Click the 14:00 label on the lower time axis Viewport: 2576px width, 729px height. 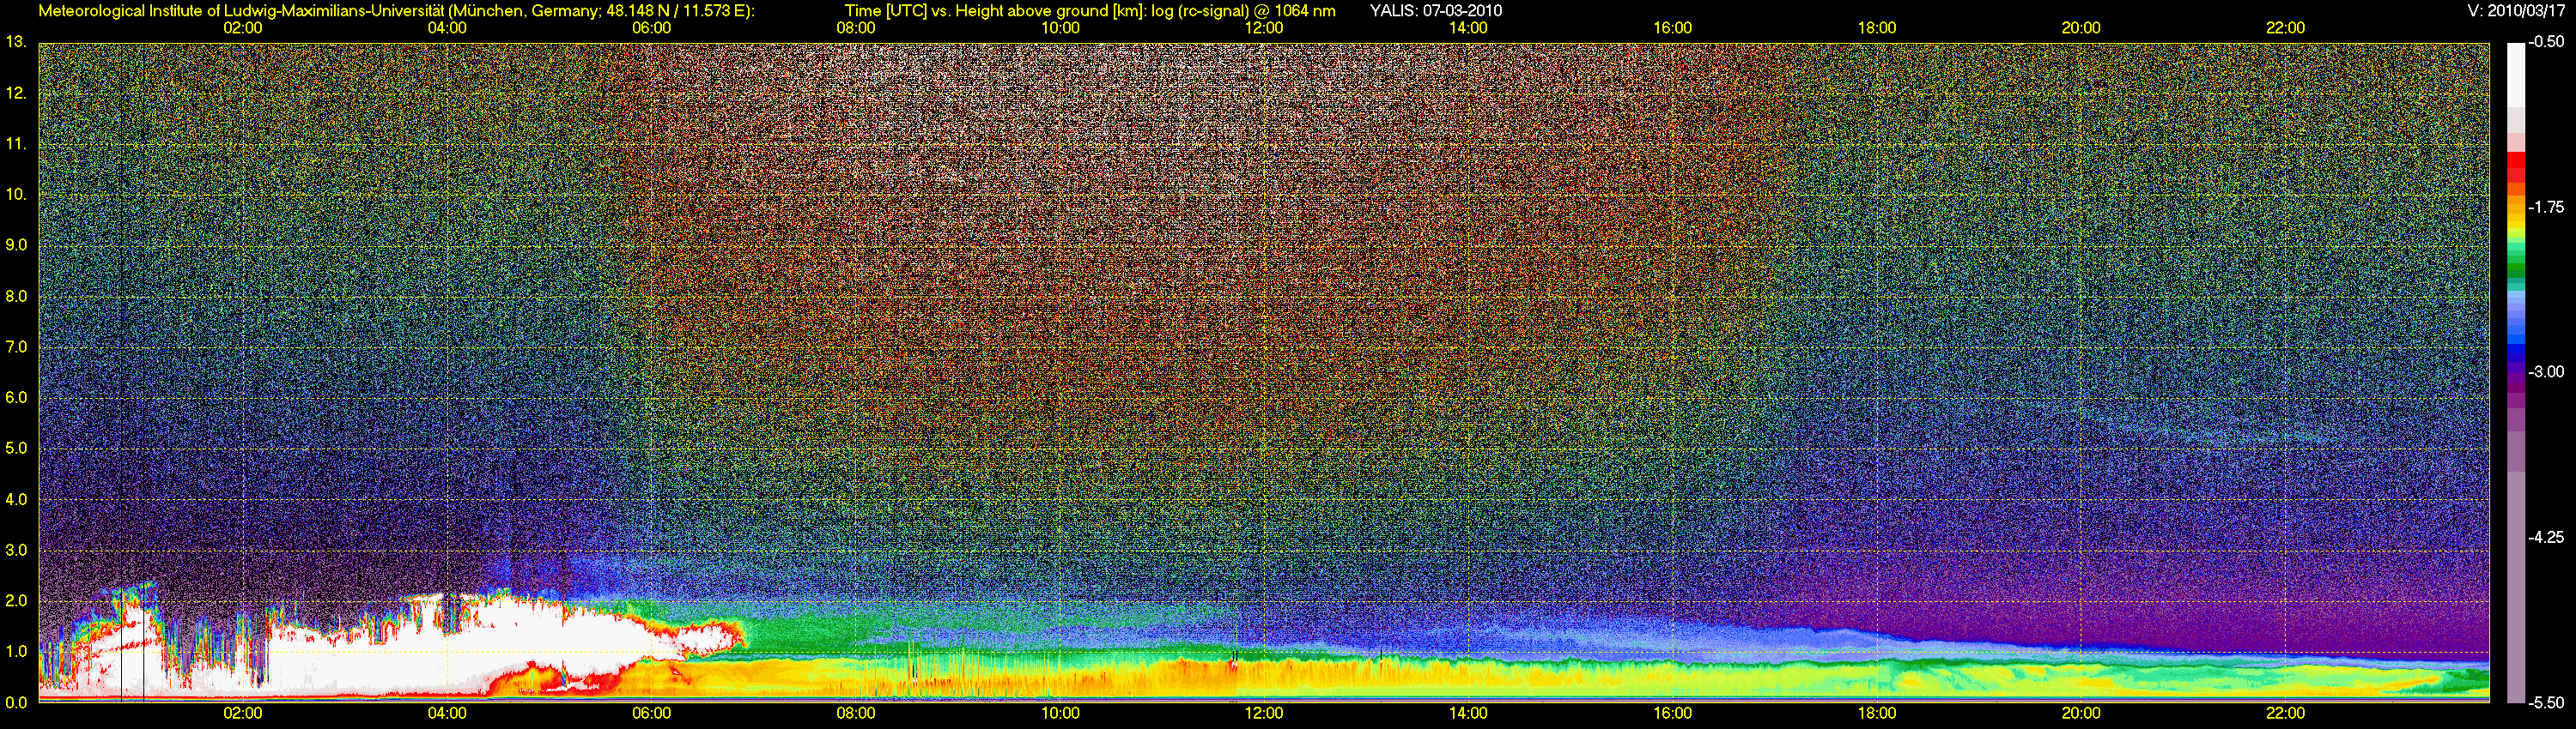[1468, 713]
